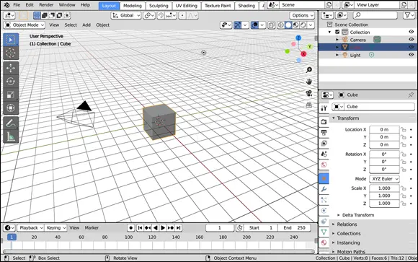The height and width of the screenshot is (262, 418).
Task: Select the Scale tool
Action: click(x=11, y=95)
